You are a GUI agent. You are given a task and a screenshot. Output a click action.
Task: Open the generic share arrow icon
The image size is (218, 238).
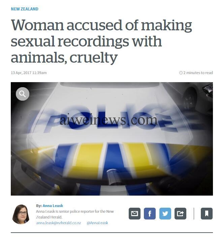[x=180, y=213]
